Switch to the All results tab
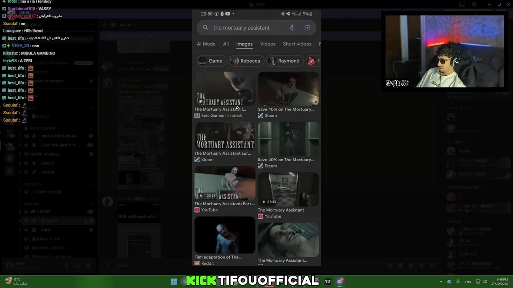 click(x=226, y=44)
